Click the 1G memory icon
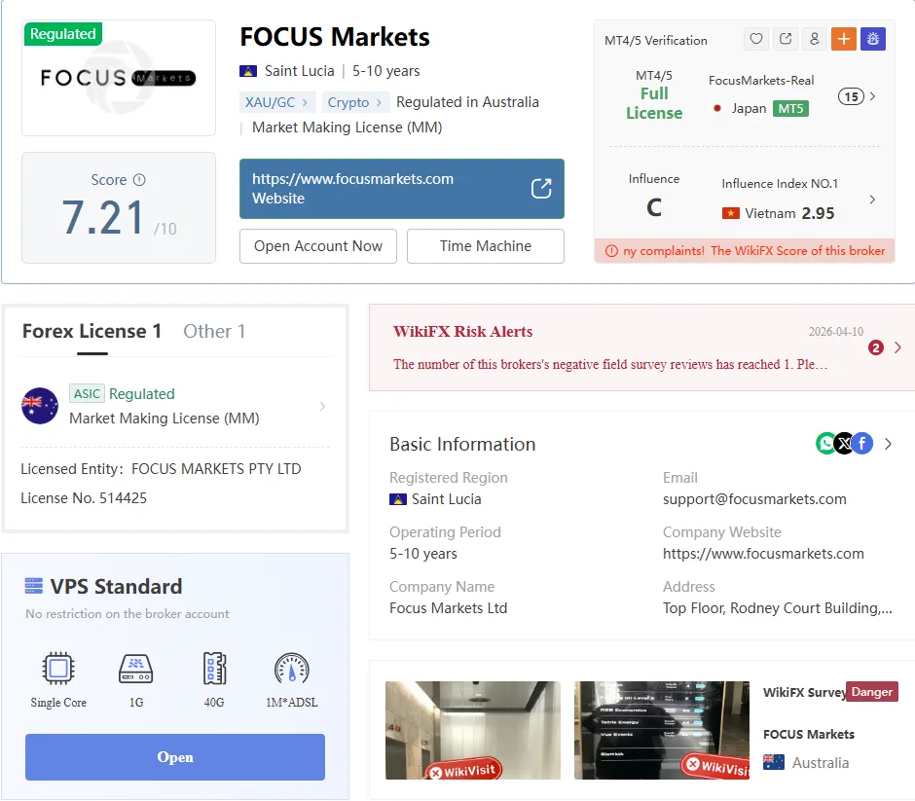This screenshot has height=801, width=915. [x=136, y=668]
